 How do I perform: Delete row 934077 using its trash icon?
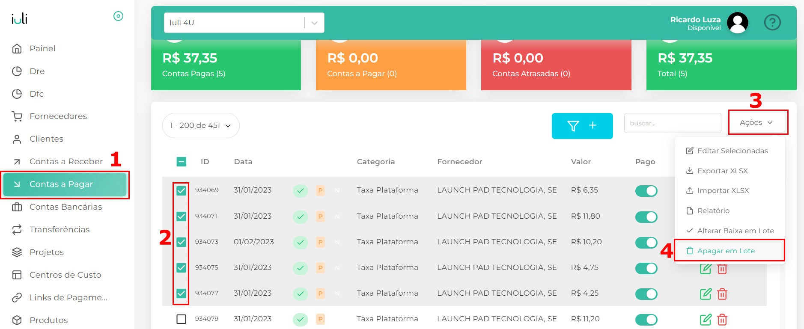click(x=722, y=294)
